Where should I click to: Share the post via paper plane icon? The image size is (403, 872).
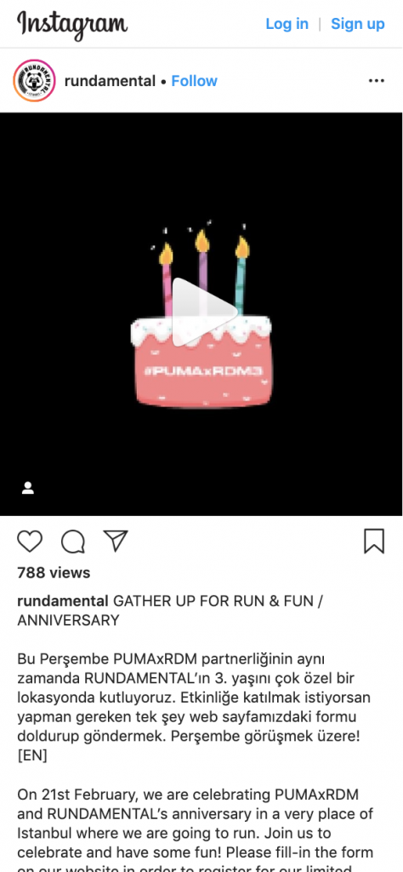click(116, 541)
